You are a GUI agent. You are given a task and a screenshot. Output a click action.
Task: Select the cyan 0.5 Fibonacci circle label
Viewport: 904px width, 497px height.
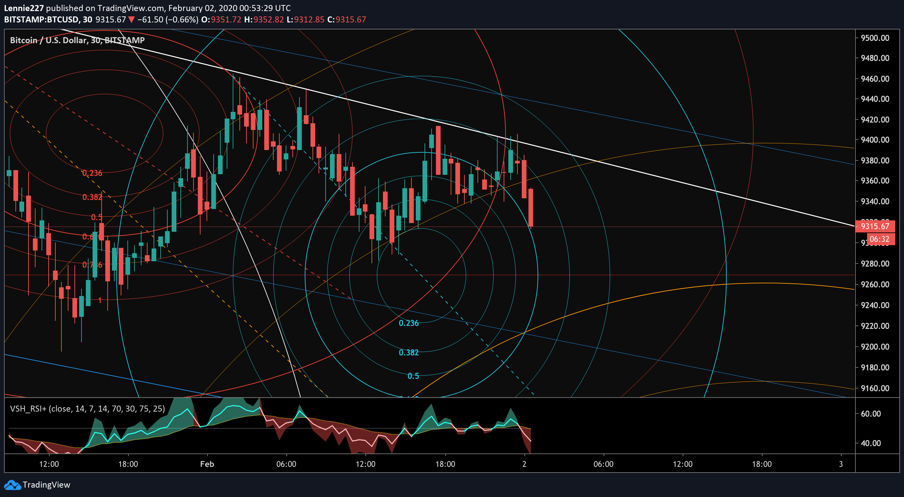pos(413,376)
